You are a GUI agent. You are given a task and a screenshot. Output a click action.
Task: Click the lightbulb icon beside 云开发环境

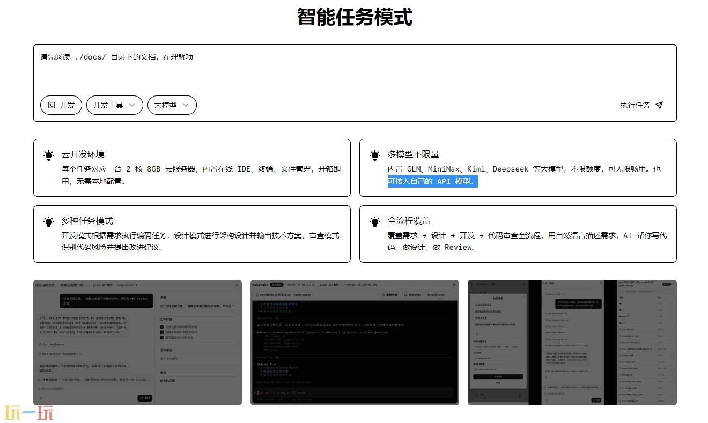pyautogui.click(x=49, y=154)
